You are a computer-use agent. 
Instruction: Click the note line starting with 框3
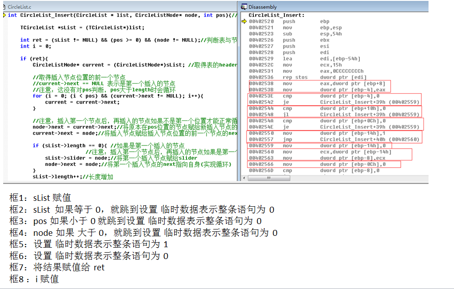tap(136, 221)
